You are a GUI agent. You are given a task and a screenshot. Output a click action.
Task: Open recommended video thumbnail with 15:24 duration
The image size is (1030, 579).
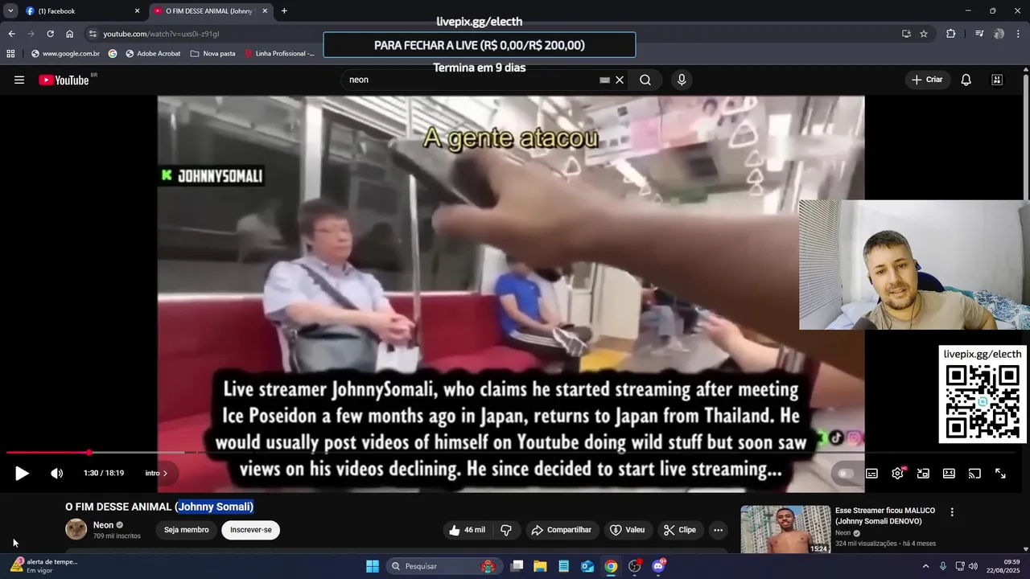(785, 529)
